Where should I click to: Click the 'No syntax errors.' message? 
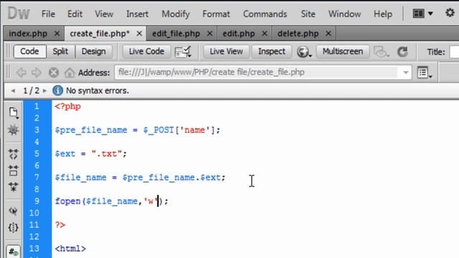click(98, 91)
